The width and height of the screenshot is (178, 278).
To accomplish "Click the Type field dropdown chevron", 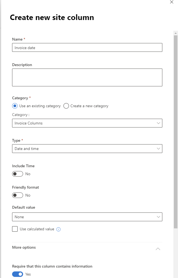I will click(158, 148).
